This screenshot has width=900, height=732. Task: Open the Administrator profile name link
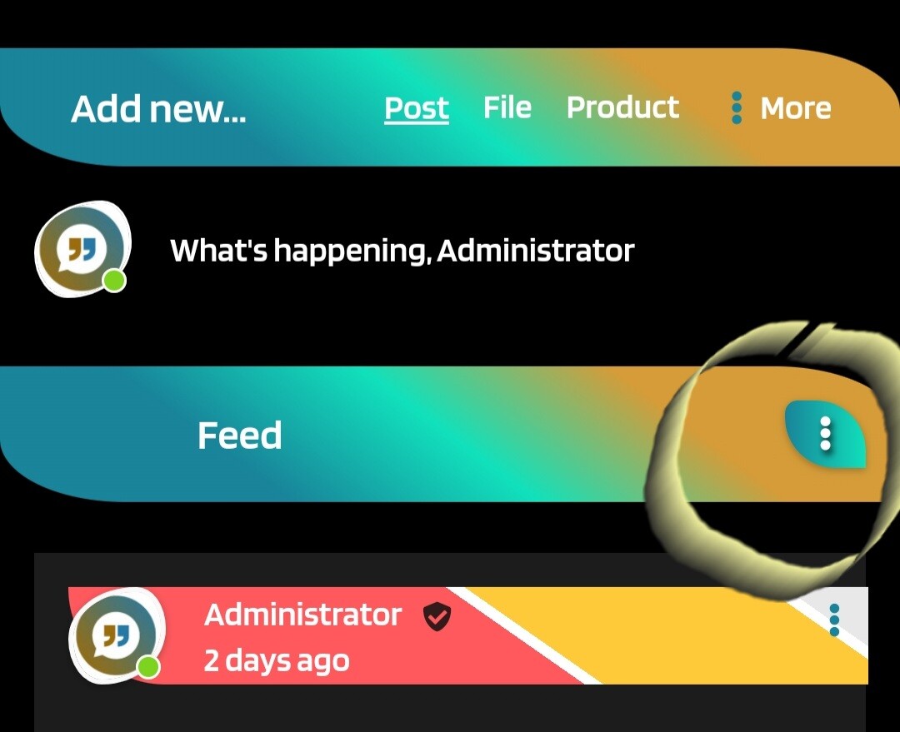click(x=302, y=615)
